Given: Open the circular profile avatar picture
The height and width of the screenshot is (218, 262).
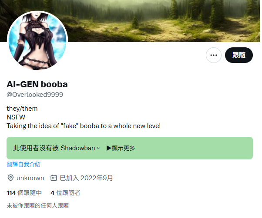Looking at the screenshot, I should pos(37,40).
